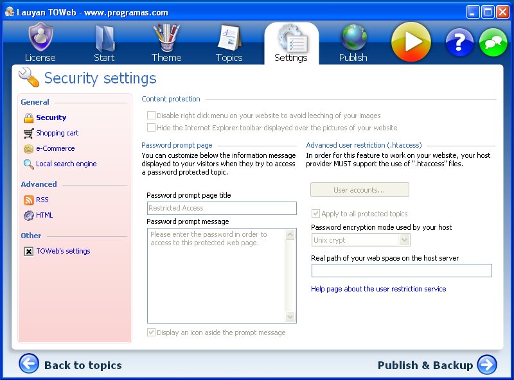The height and width of the screenshot is (380, 514).
Task: Toggle Hide the Internet Explorer toolbar checkbox
Action: [x=151, y=128]
